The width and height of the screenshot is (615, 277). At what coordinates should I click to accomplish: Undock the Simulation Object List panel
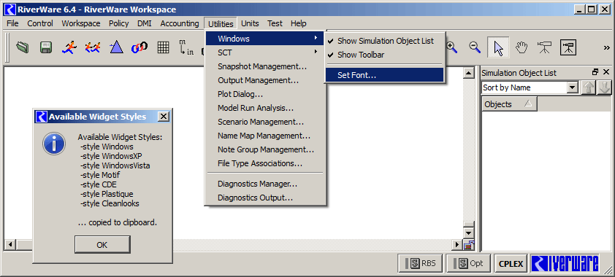point(595,72)
